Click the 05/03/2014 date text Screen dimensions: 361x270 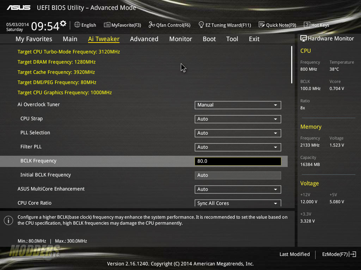(x=18, y=24)
